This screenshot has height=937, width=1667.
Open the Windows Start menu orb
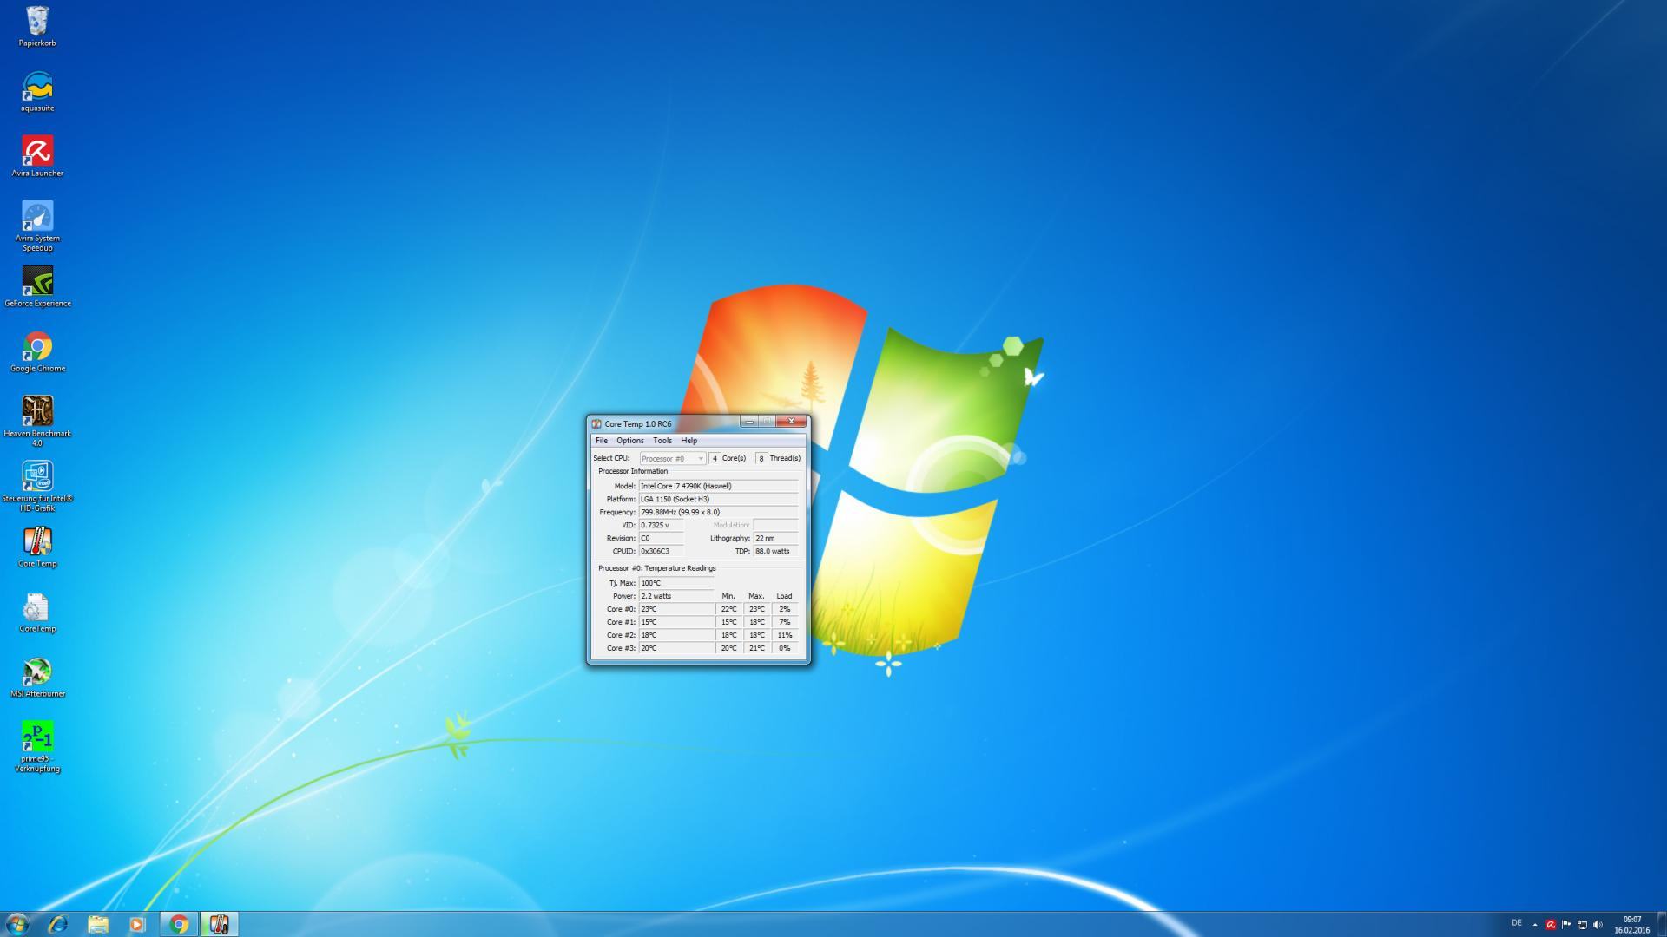[x=17, y=924]
